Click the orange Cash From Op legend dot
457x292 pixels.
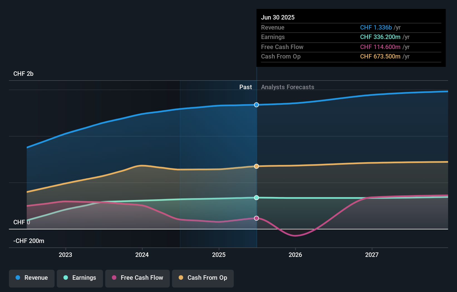click(181, 278)
